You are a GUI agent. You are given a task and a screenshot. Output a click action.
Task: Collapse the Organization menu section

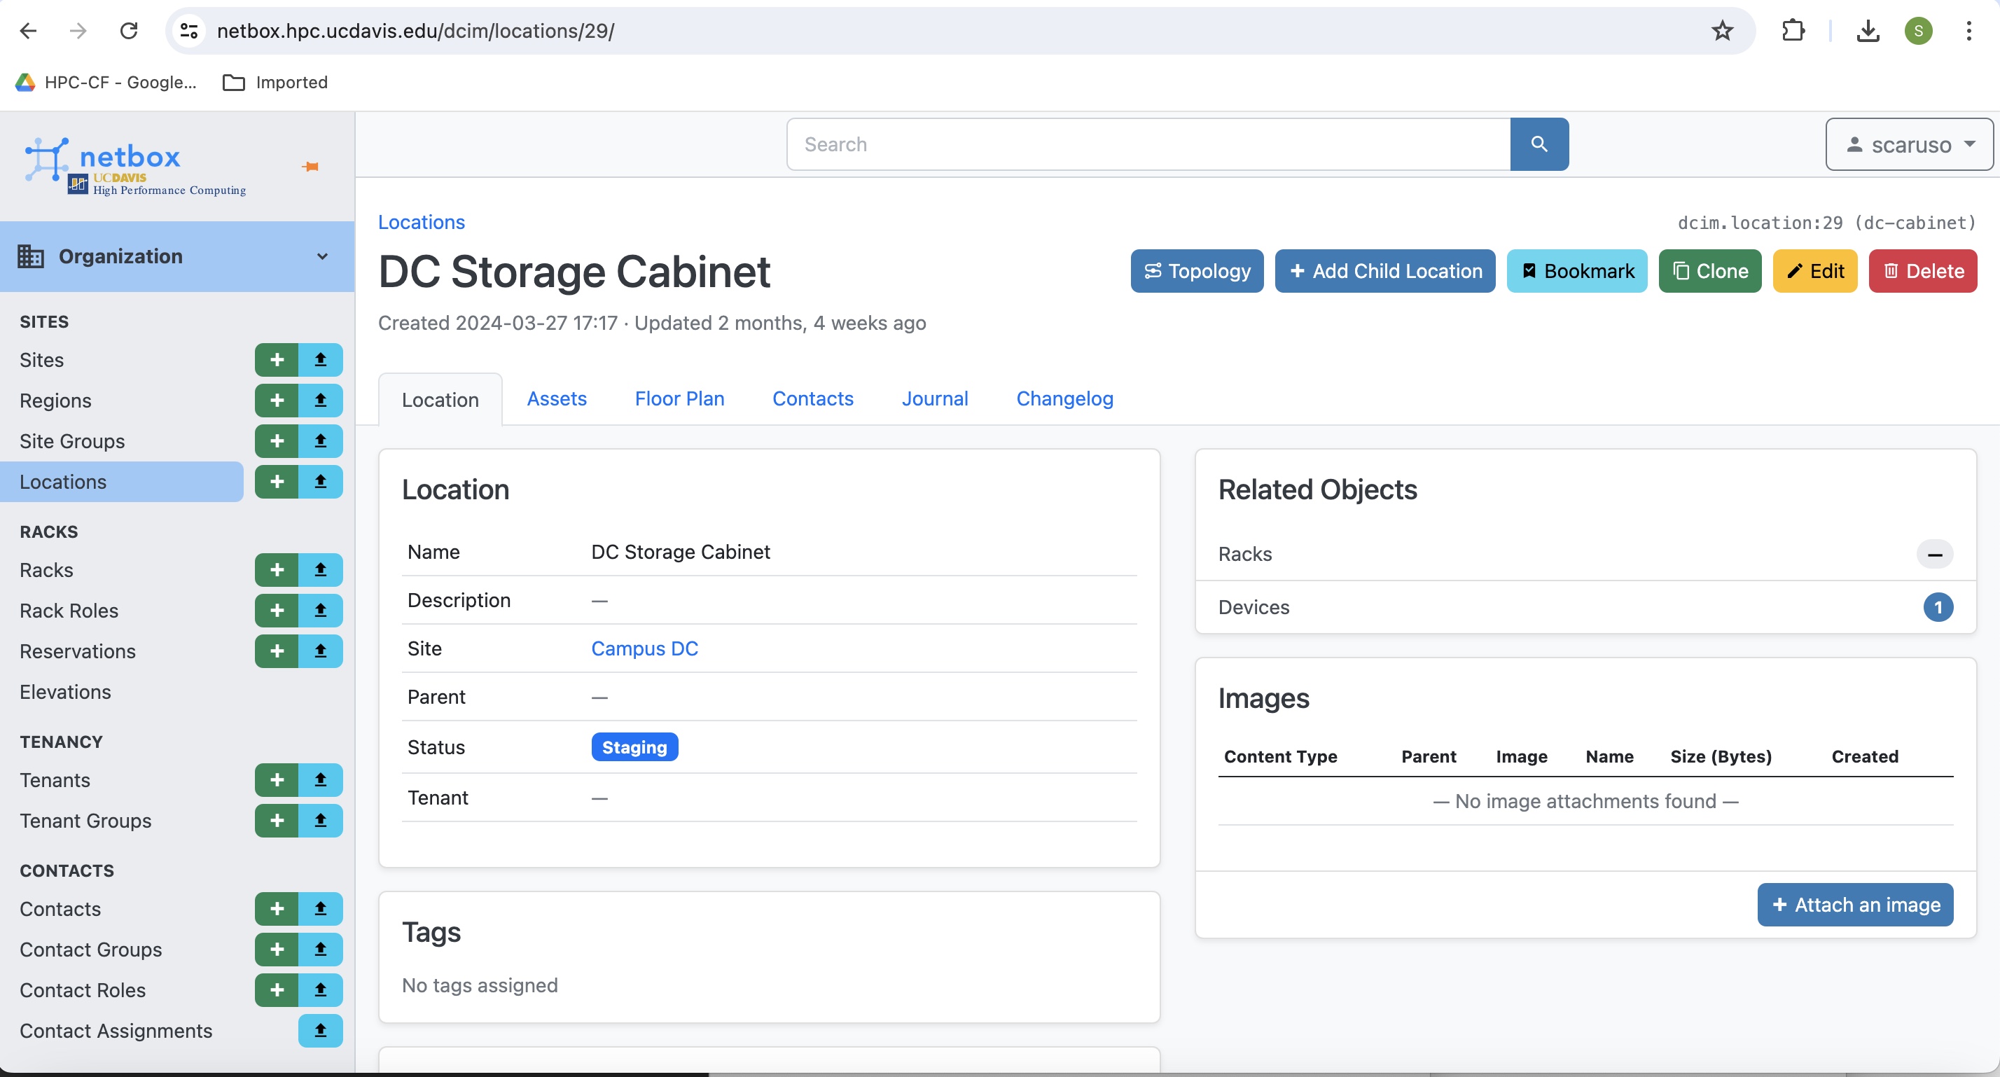pos(177,256)
